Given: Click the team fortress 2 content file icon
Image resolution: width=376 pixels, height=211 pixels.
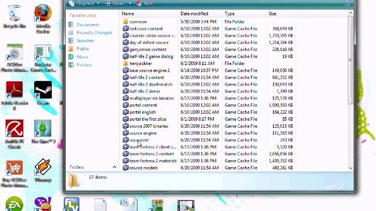Looking at the screenshot, I should coord(125,154).
